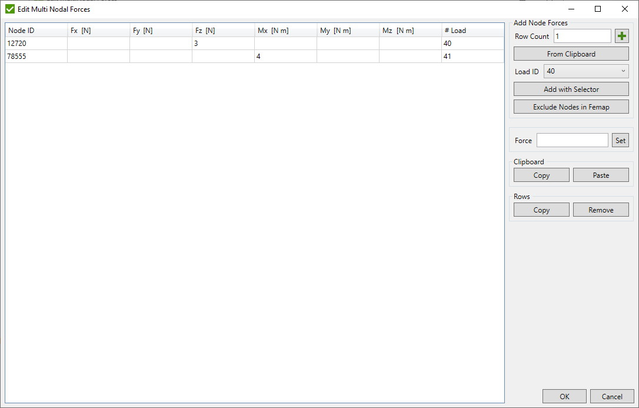Click Copy in the Rows group
Image resolution: width=639 pixels, height=408 pixels.
[x=541, y=210]
